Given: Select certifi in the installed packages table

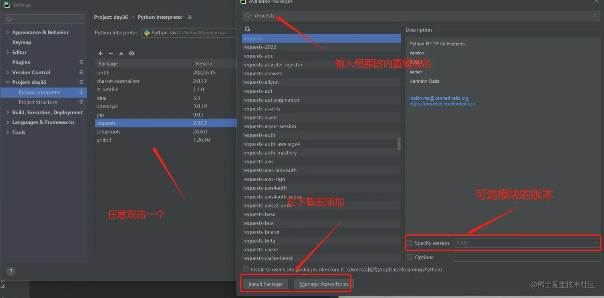Looking at the screenshot, I should coord(166,73).
